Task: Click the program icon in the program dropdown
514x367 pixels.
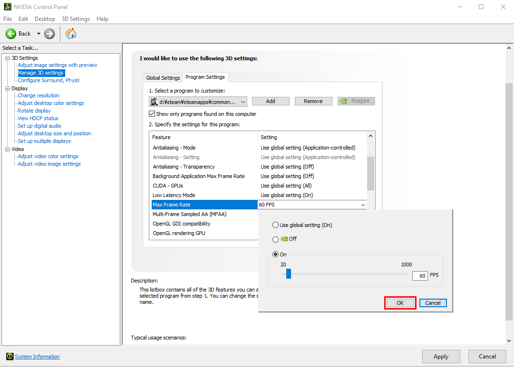Action: (154, 102)
